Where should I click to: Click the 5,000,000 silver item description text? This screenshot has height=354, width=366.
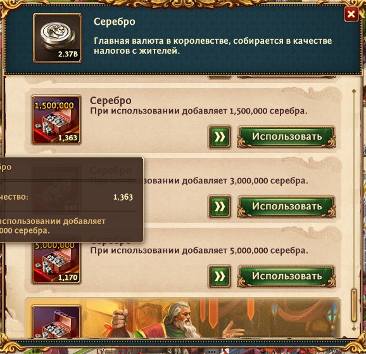199,251
